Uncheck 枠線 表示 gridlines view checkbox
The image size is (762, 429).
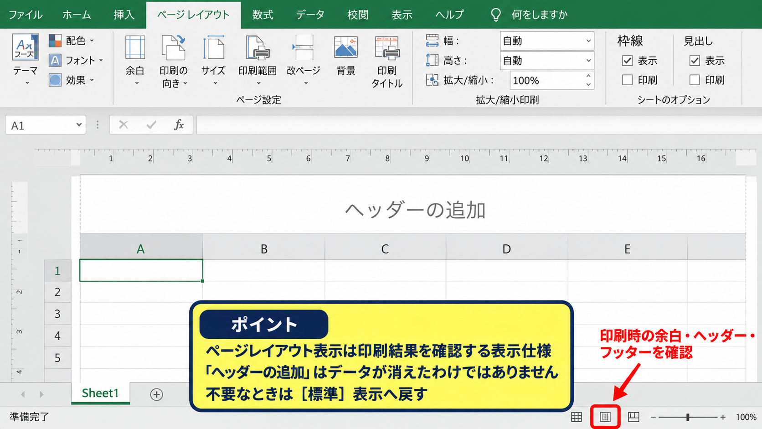pyautogui.click(x=628, y=61)
